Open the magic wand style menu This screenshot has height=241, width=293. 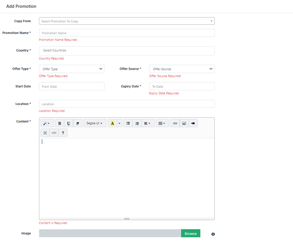click(47, 123)
